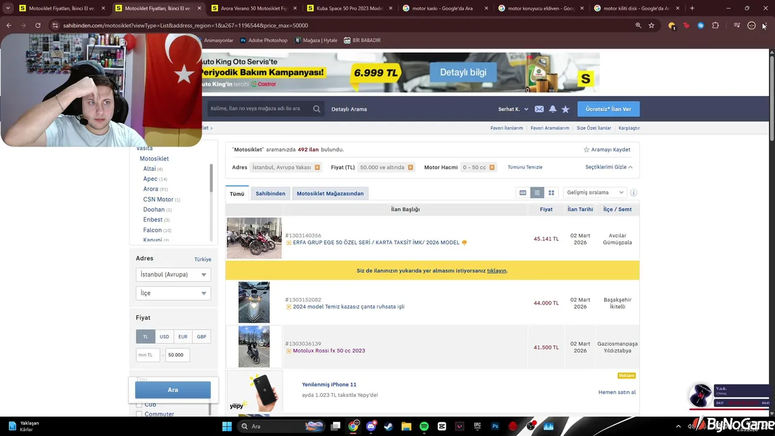The image size is (775, 436).
Task: Click the search magnifier in site search box
Action: 317,109
